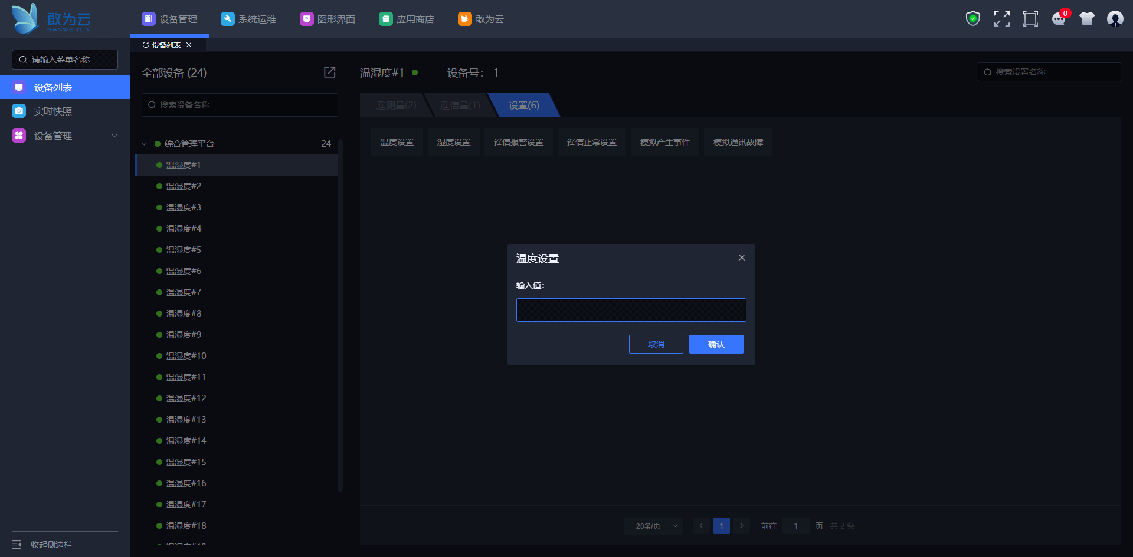Open 实时快照 in the sidebar
Viewport: 1133px width, 557px height.
pos(53,111)
